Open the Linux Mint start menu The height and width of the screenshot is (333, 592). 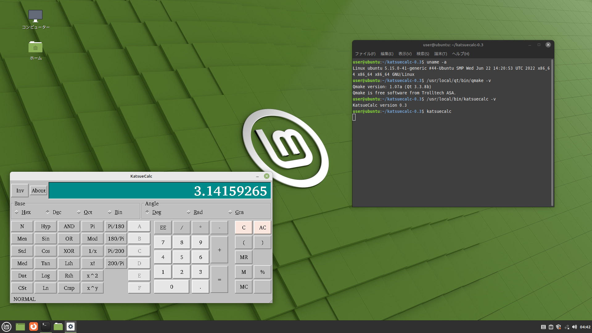(x=6, y=327)
